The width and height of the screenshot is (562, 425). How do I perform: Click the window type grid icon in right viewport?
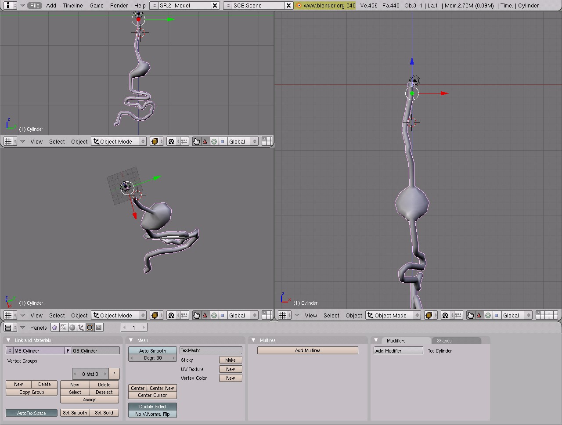tap(284, 315)
